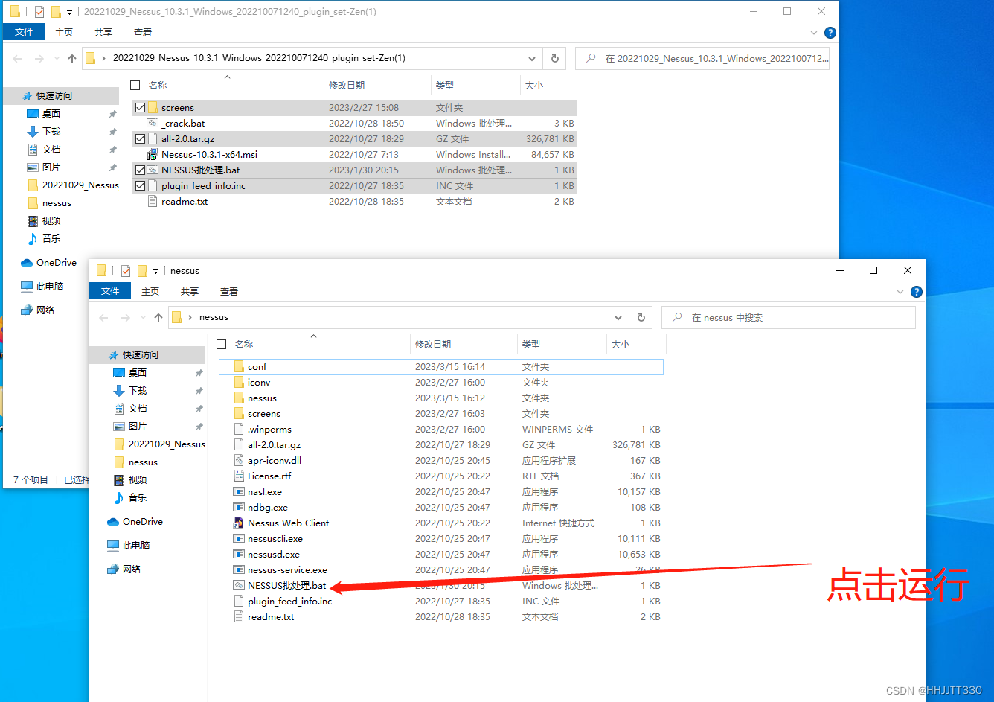Expand the ribbon in back window
Image resolution: width=994 pixels, height=702 pixels.
tap(814, 33)
